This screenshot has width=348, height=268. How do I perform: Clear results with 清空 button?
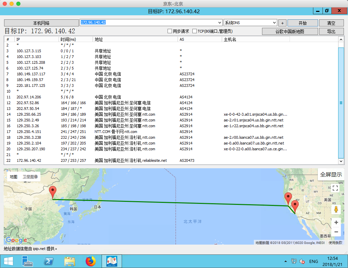click(x=331, y=23)
